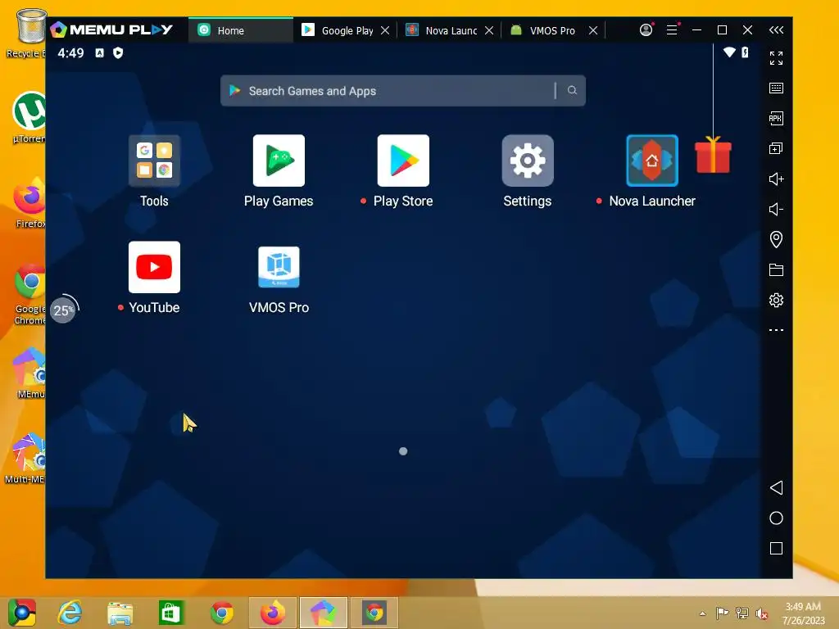
Task: Click the muted speaker tray icon
Action: click(x=762, y=613)
